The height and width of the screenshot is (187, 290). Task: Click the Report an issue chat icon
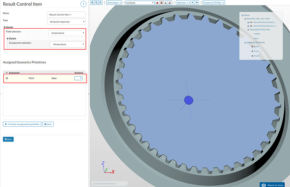(x=263, y=184)
